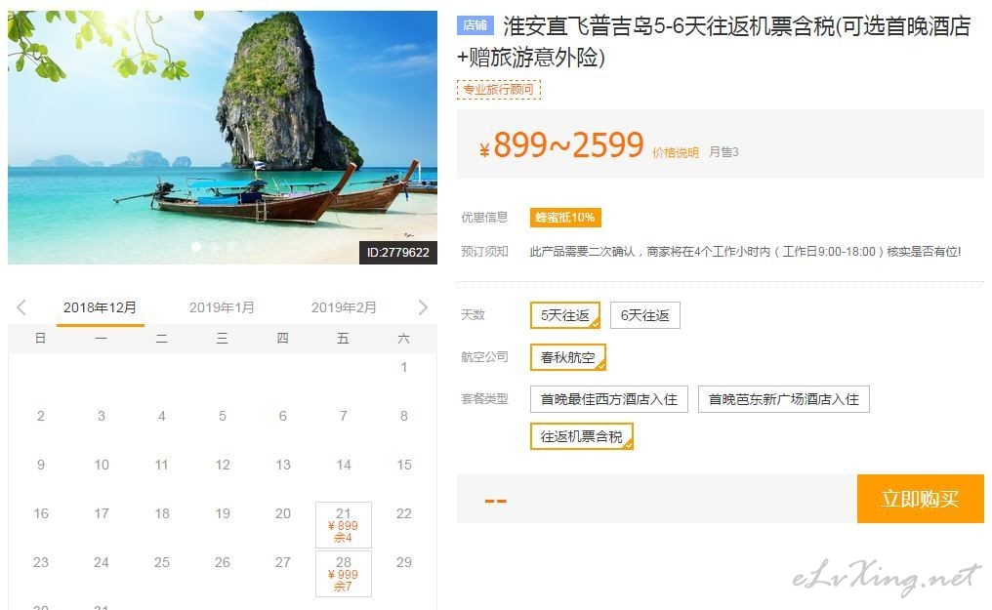Select 首晚芭东新广场酒店入住 package

pyautogui.click(x=783, y=399)
